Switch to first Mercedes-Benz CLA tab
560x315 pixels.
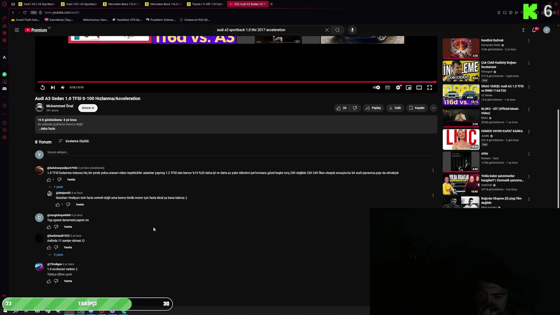(x=121, y=4)
